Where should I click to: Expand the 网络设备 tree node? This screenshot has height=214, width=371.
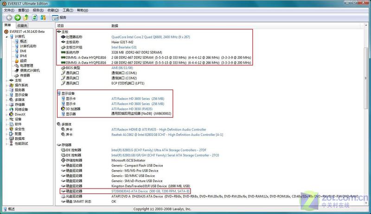[6, 110]
